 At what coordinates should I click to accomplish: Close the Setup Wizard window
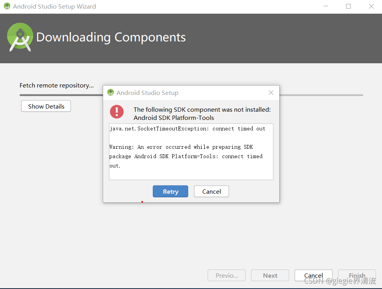tap(371, 6)
